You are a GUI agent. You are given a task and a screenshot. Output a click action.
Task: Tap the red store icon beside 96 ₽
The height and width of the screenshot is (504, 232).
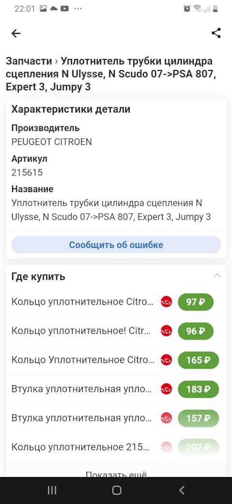tap(166, 331)
